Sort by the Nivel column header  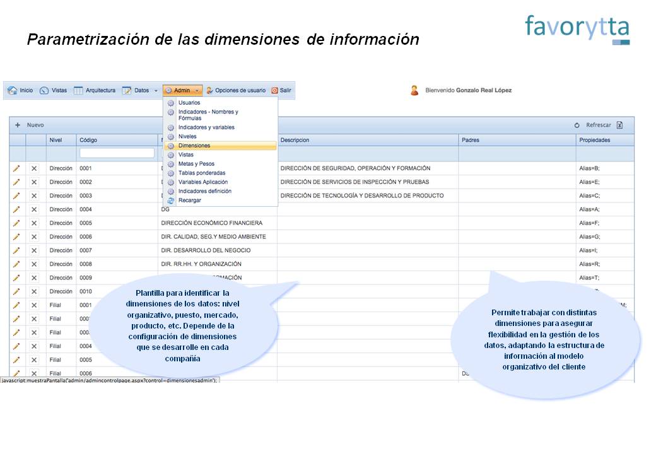(61, 140)
